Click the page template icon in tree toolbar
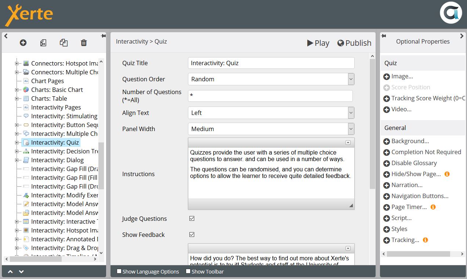This screenshot has height=279, width=467. pyautogui.click(x=43, y=43)
